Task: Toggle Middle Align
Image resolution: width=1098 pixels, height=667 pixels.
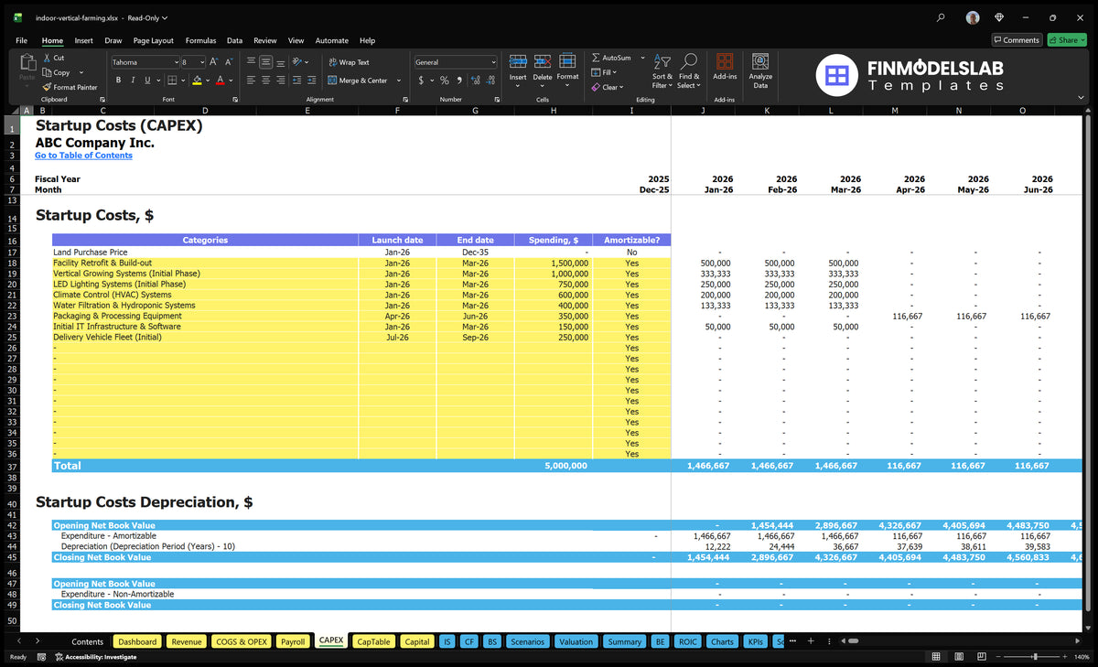Action: (265, 62)
